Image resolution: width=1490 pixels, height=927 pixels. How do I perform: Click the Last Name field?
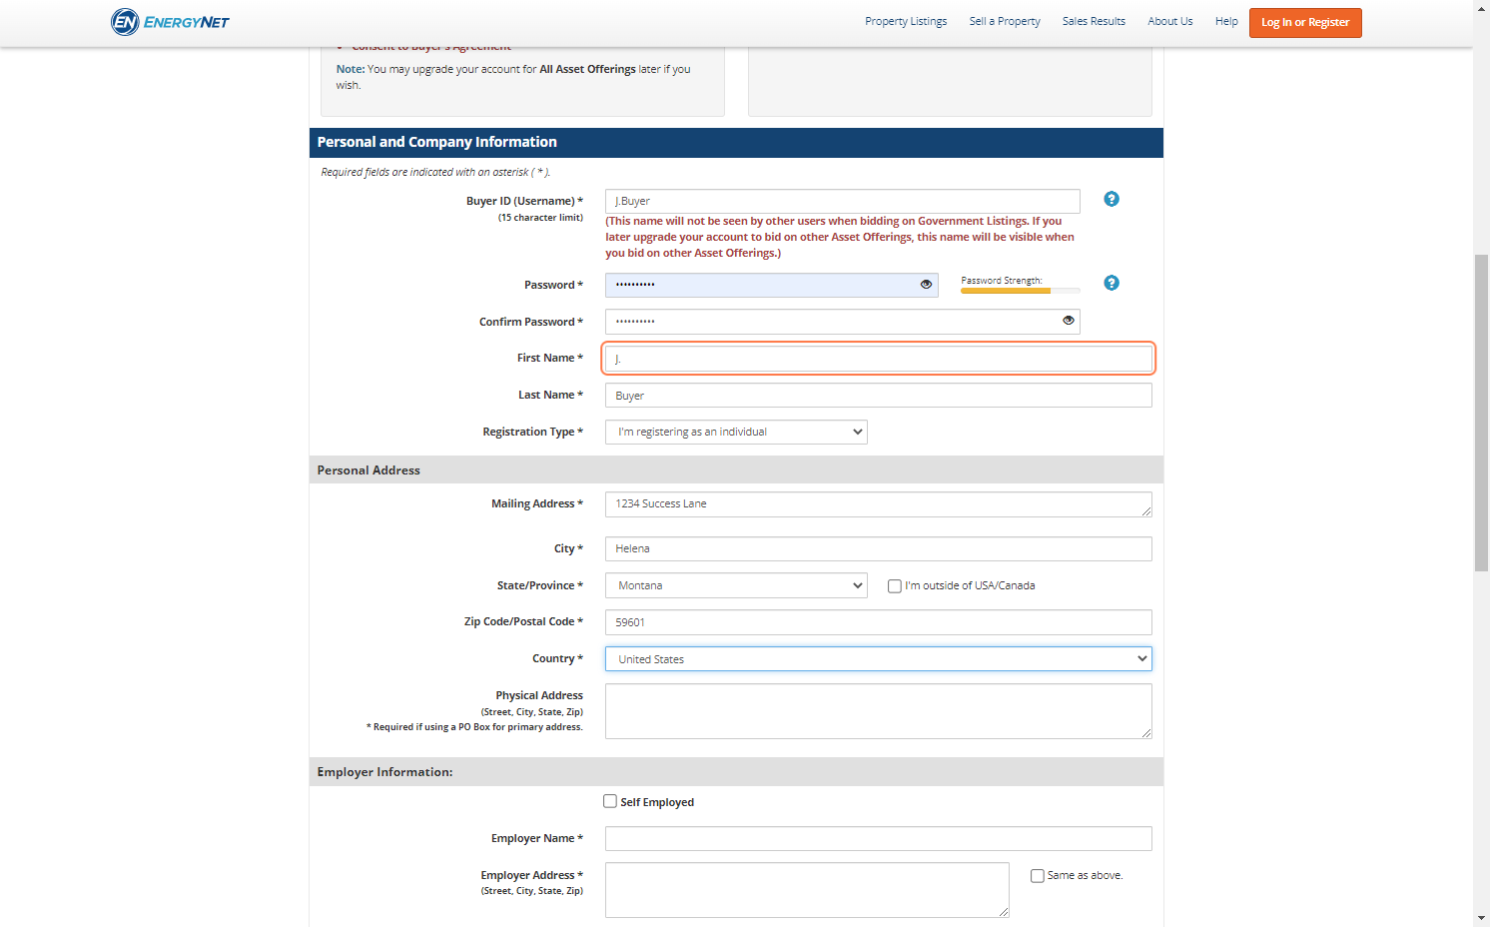(x=879, y=396)
